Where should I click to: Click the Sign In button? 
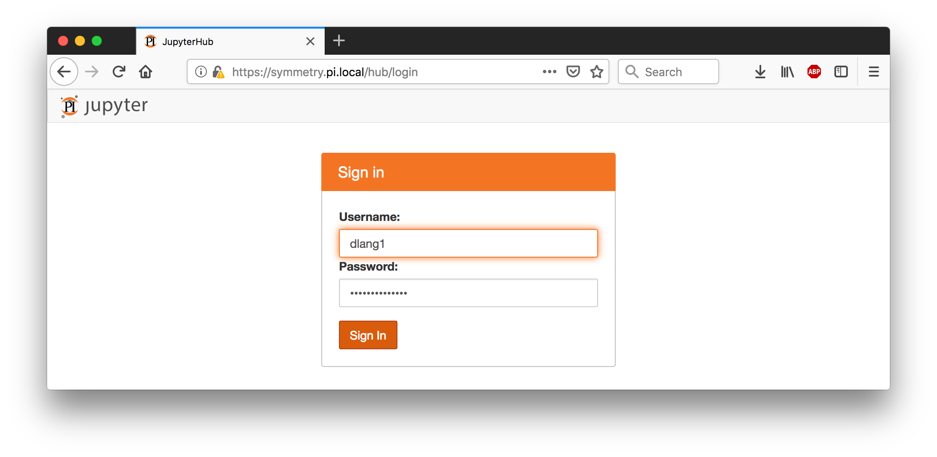368,335
